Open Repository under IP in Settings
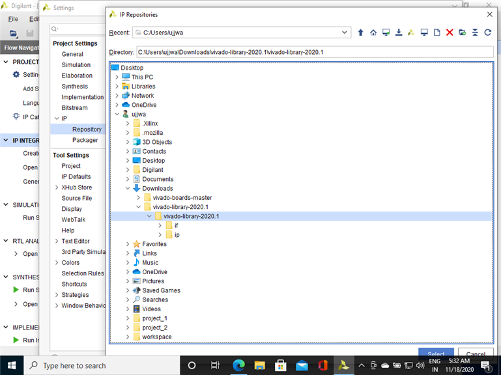The width and height of the screenshot is (501, 375). tap(87, 129)
